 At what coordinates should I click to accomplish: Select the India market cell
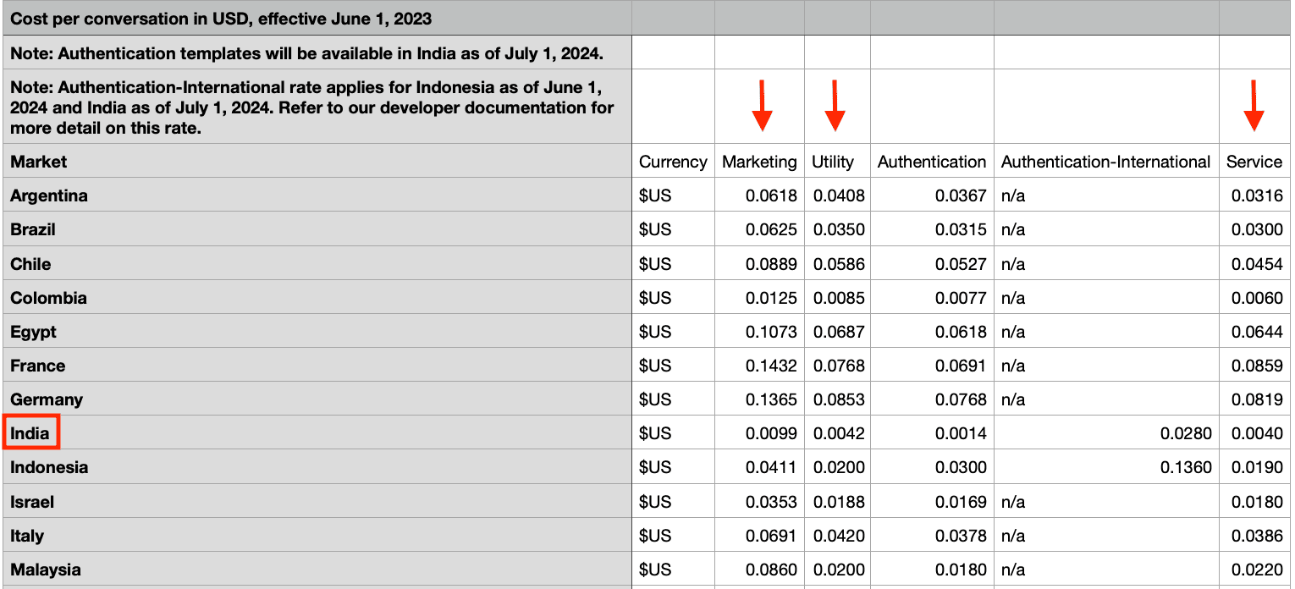(30, 434)
